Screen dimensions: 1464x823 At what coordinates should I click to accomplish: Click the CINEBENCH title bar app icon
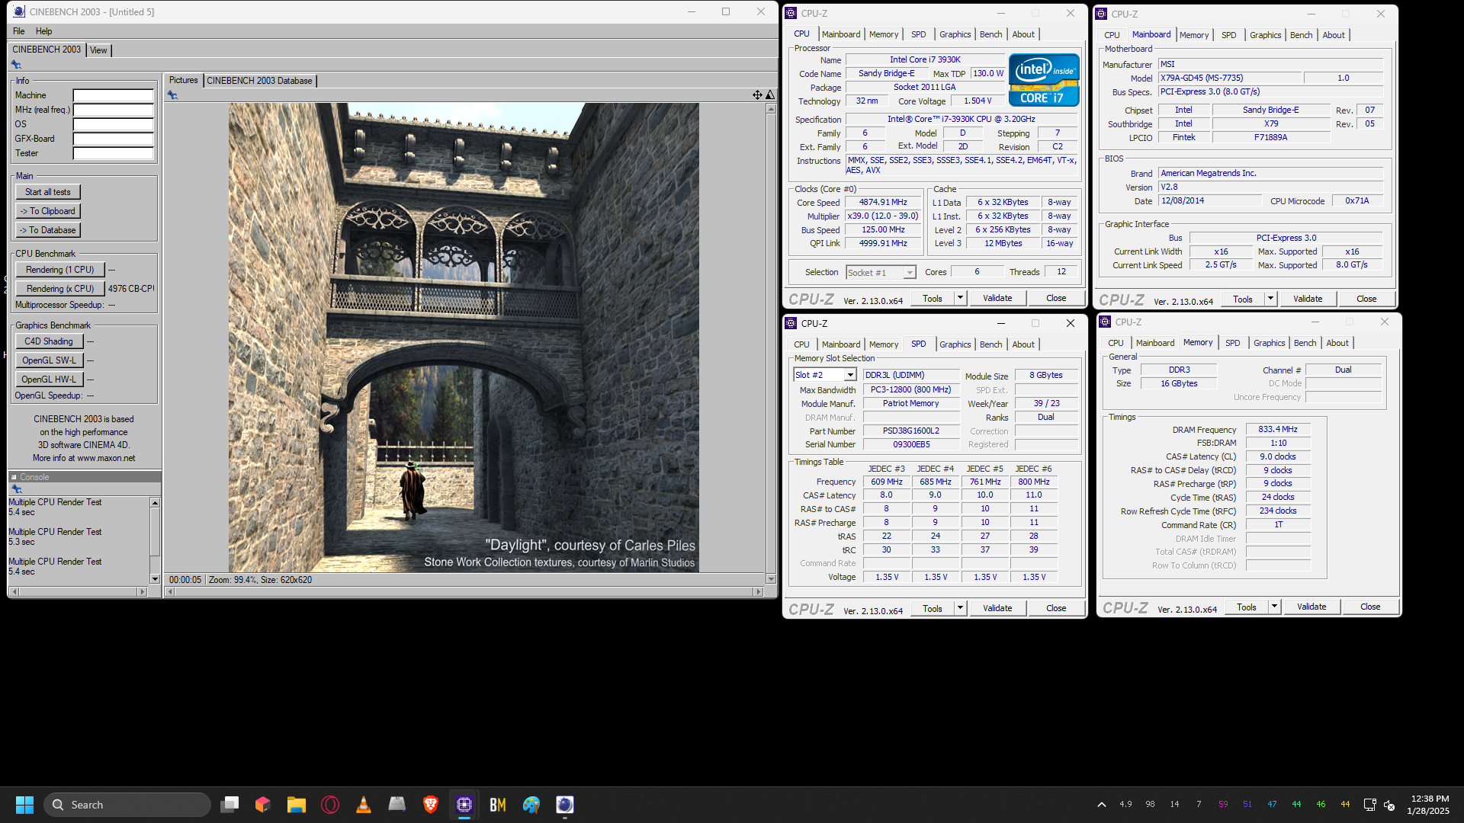[x=18, y=11]
